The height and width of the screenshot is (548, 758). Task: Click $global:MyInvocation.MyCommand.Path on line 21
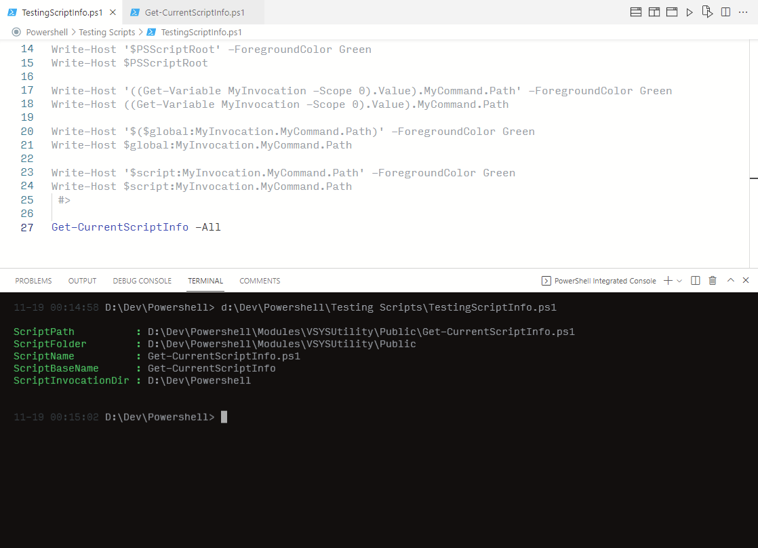pyautogui.click(x=237, y=145)
